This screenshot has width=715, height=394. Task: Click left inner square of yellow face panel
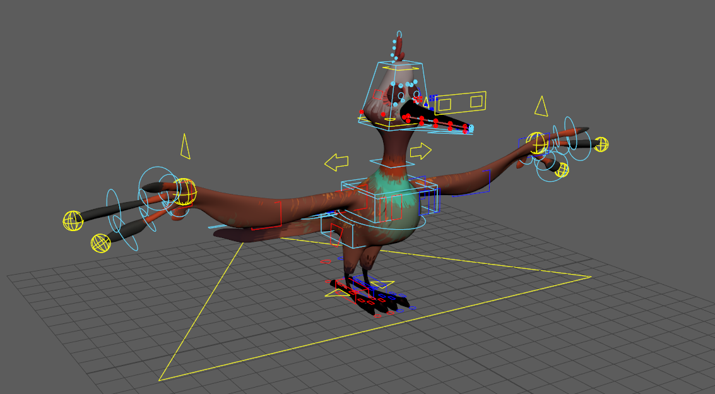click(x=444, y=105)
